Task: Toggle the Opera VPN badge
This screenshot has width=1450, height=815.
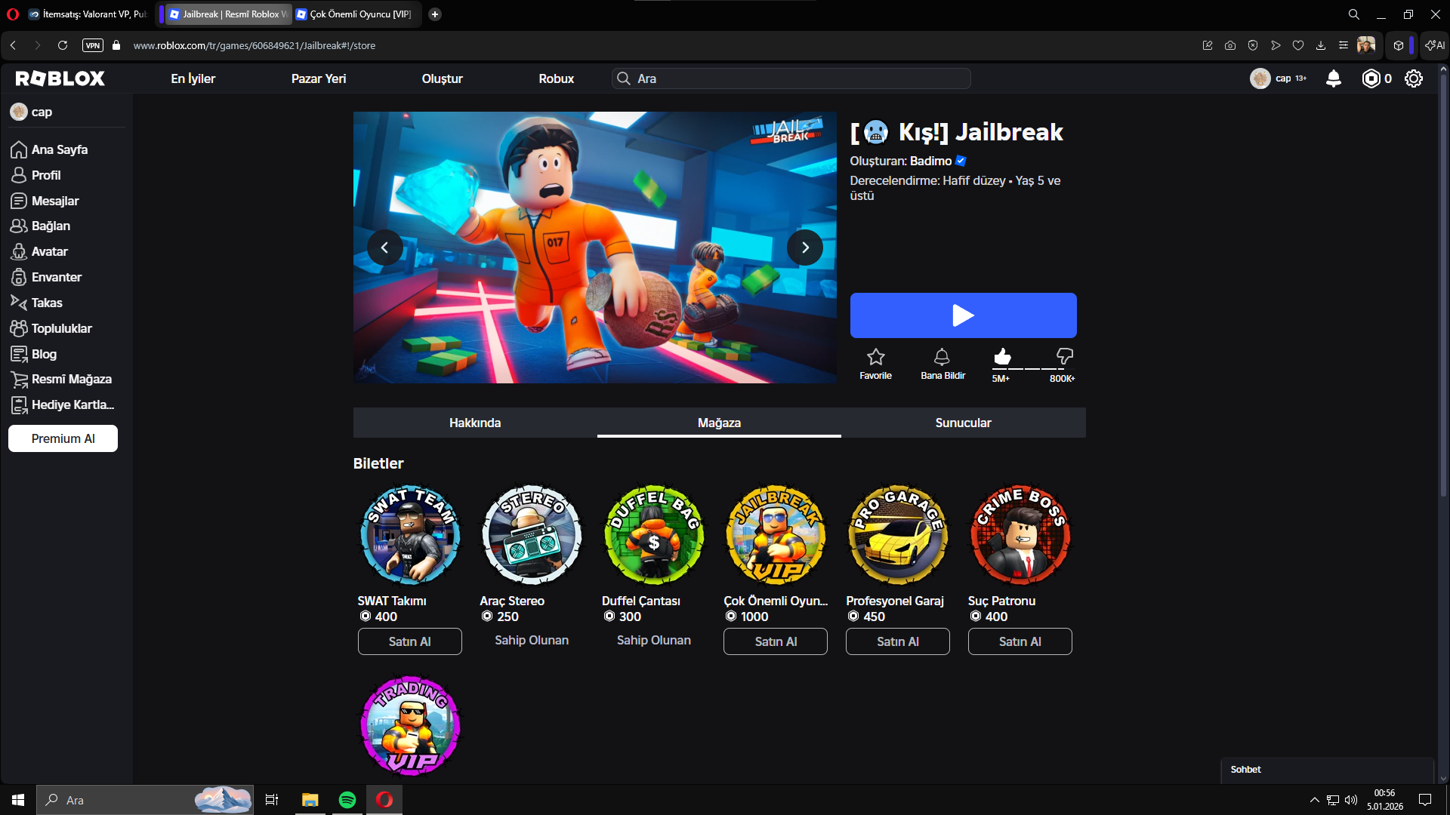Action: [93, 45]
